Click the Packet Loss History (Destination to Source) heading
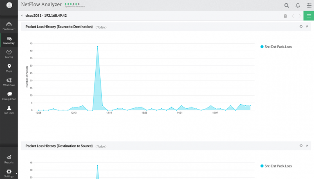 coord(59,146)
